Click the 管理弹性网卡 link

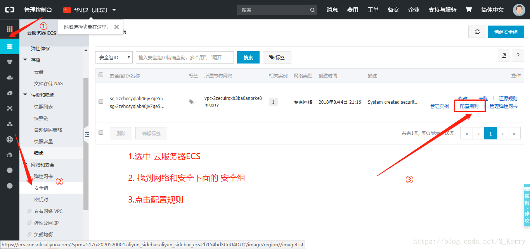click(504, 106)
